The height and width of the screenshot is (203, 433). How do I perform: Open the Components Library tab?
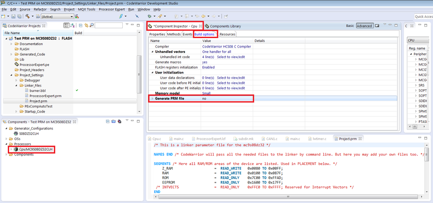[223, 26]
